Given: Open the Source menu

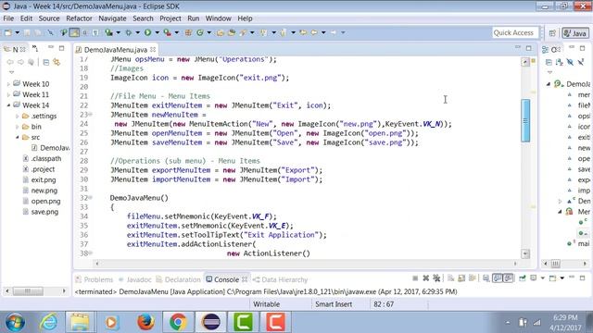Looking at the screenshot, I should [49, 18].
